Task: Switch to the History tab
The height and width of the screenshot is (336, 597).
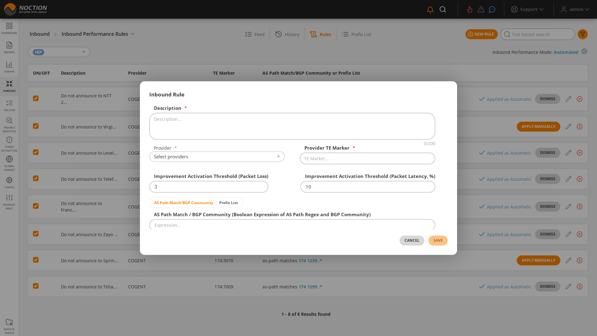Action: tap(287, 34)
